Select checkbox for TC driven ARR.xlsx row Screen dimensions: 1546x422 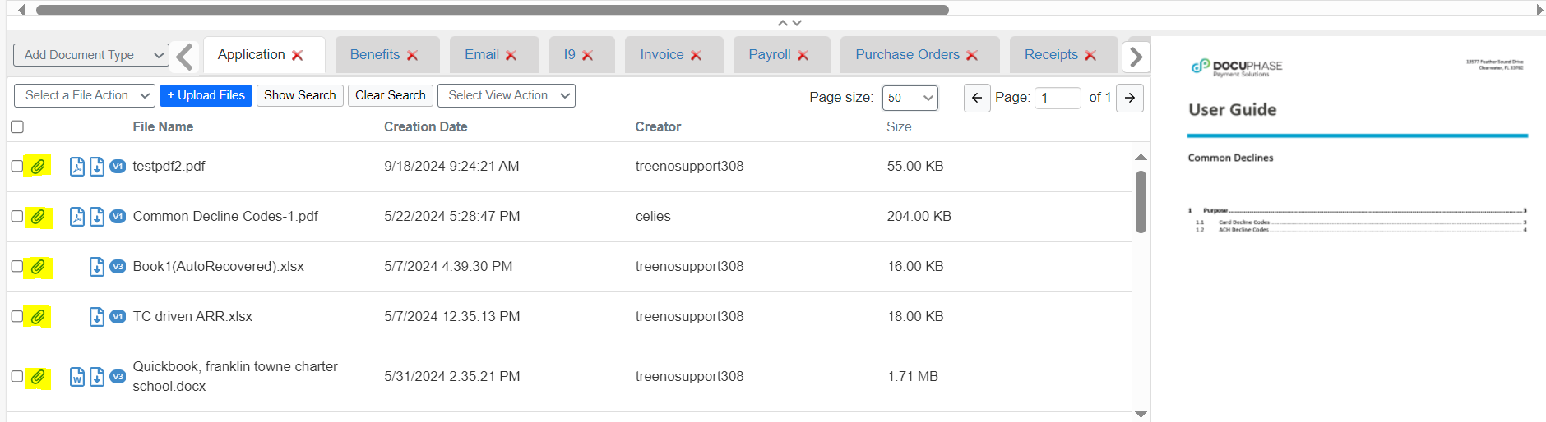click(17, 316)
